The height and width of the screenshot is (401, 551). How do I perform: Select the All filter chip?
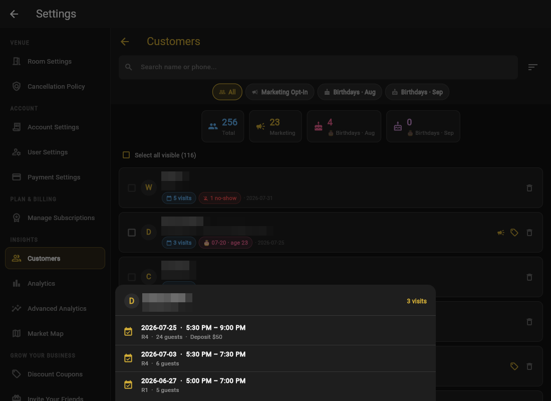click(x=227, y=92)
